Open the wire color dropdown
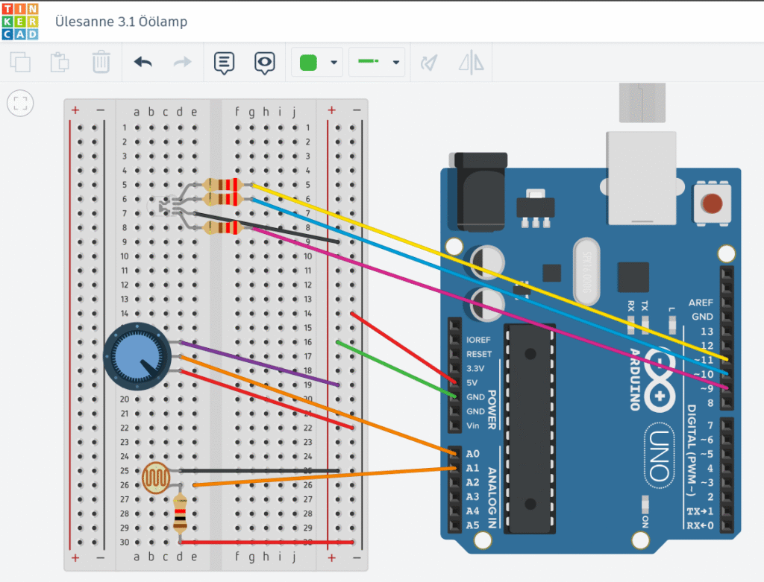The width and height of the screenshot is (764, 582). (x=334, y=63)
